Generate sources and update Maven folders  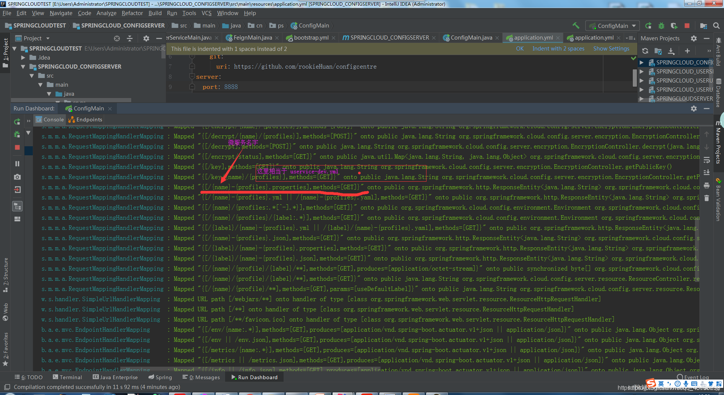coord(658,51)
